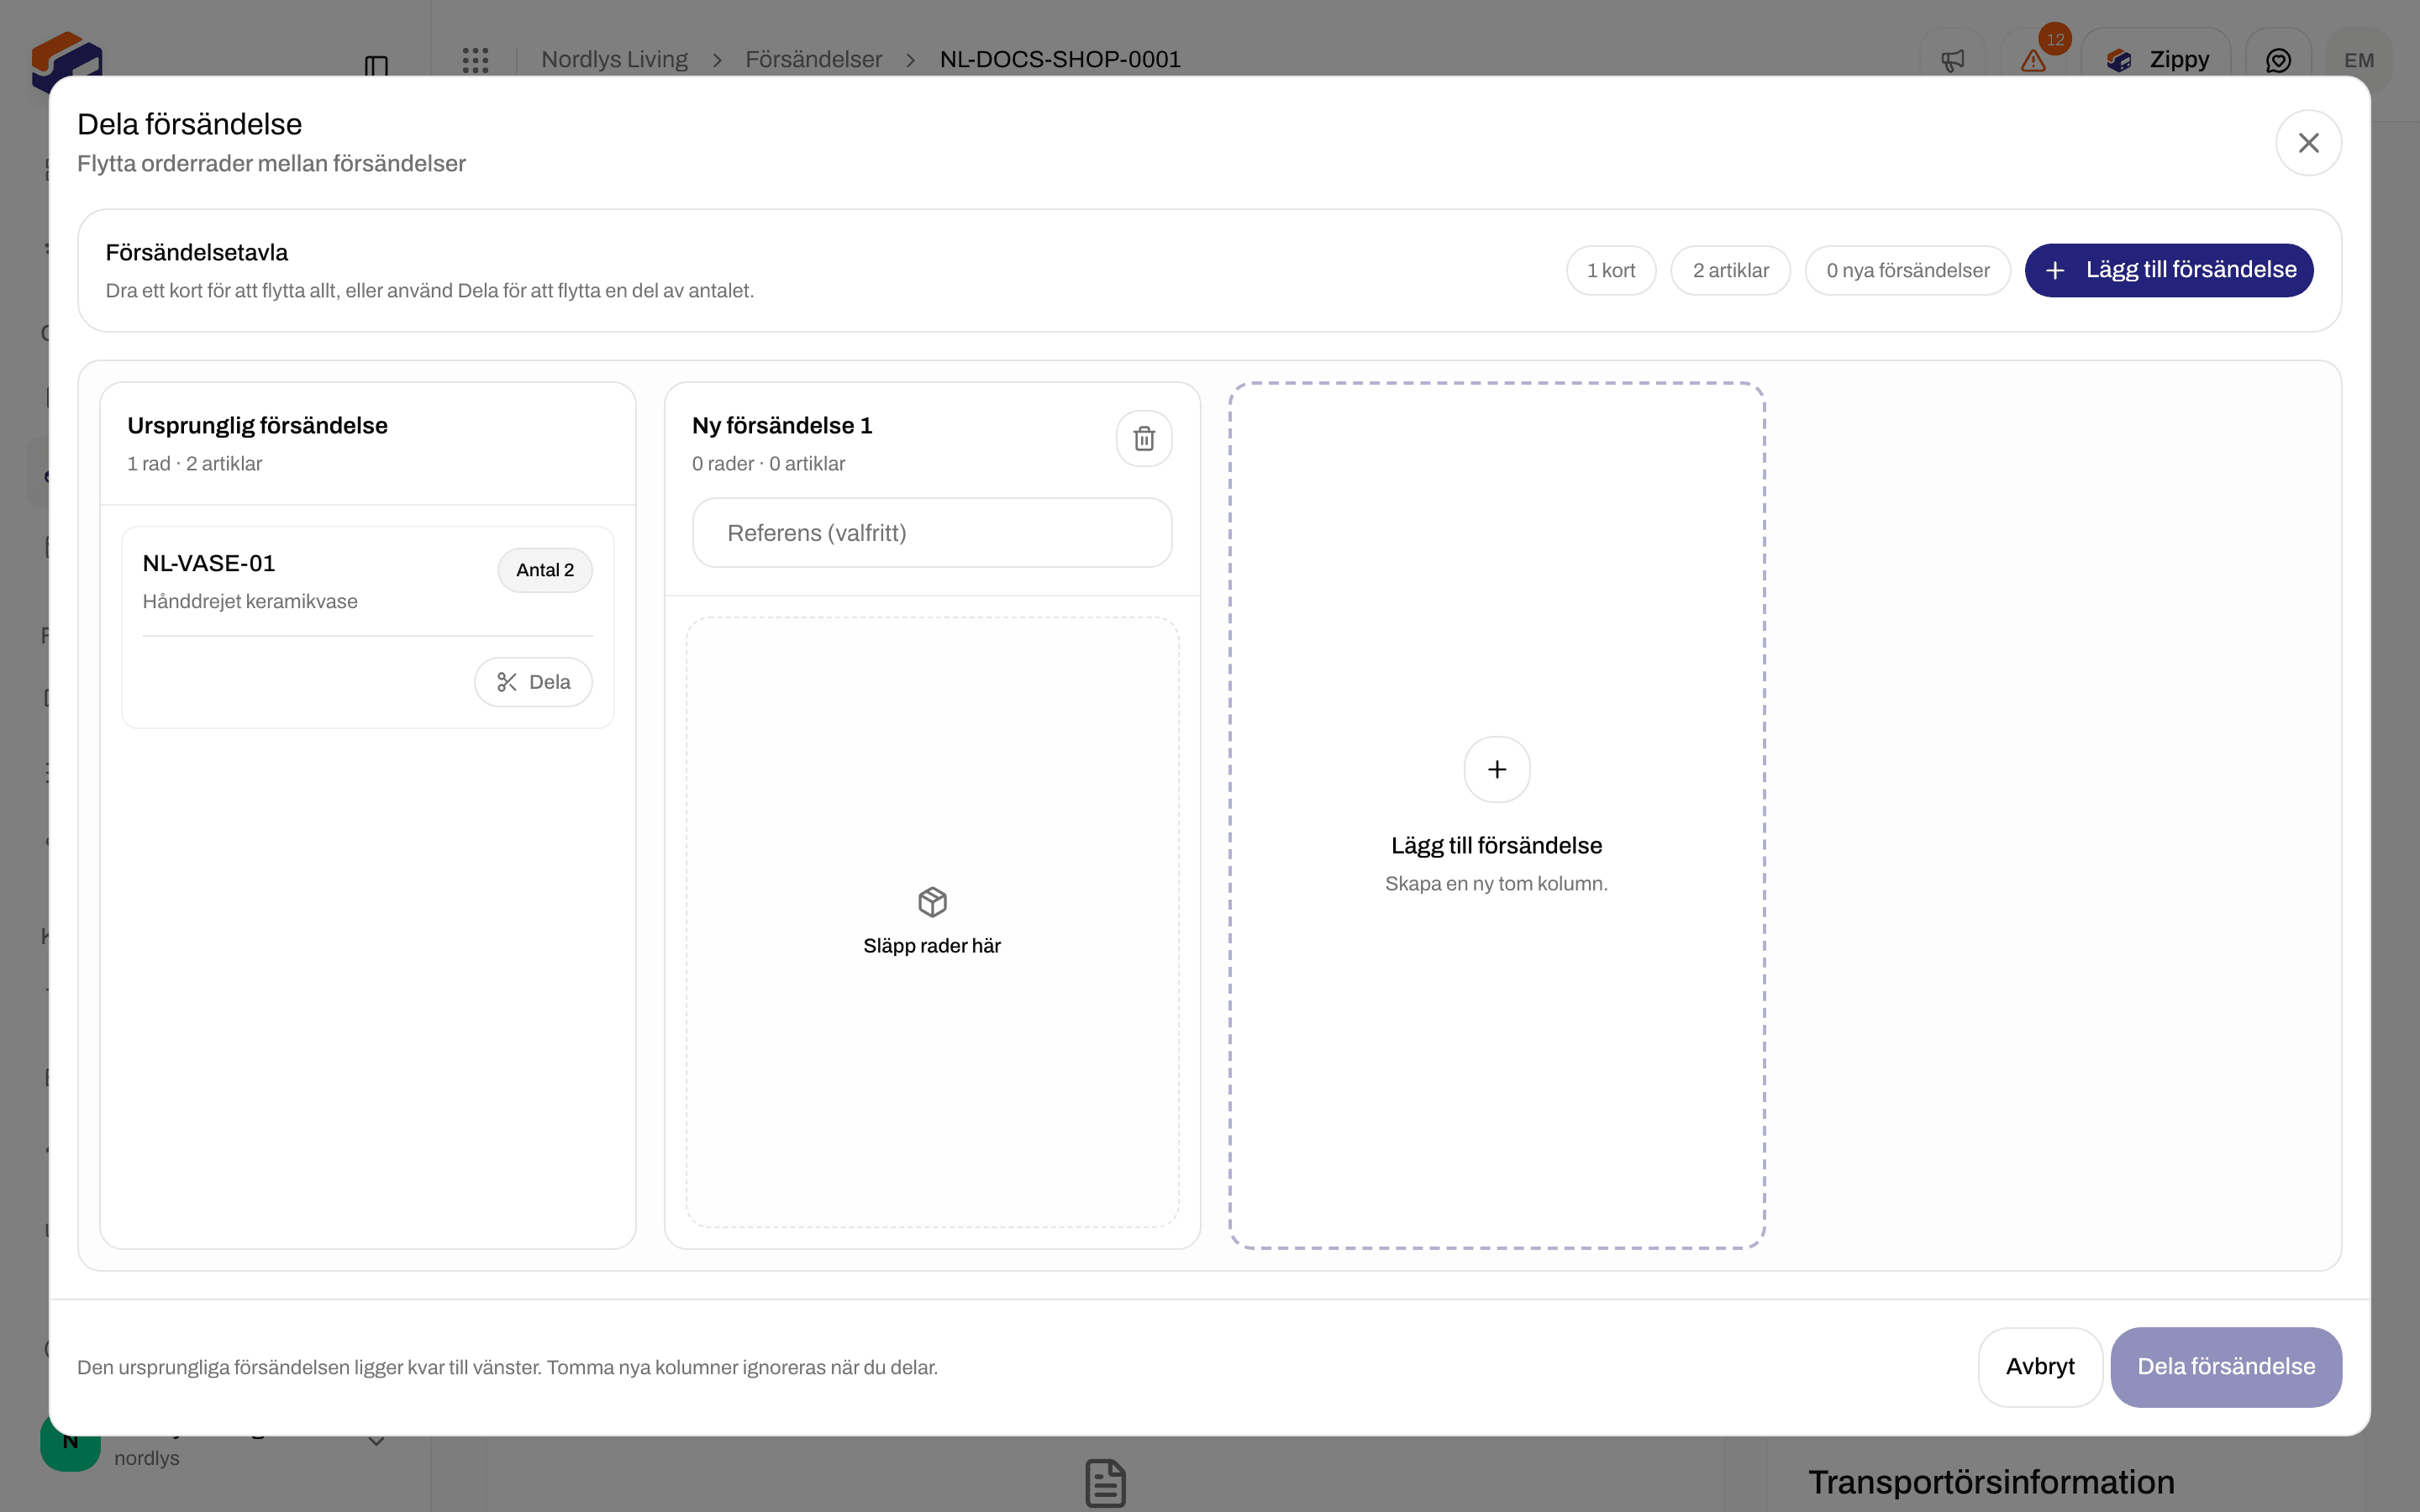Click the Hånddrejet keramikvase description
The height and width of the screenshot is (1512, 2420).
pos(250,602)
